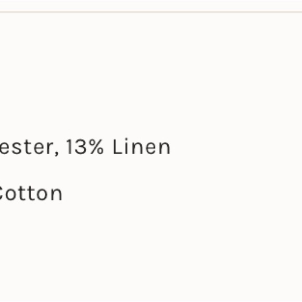Click the capital L in Linen
This screenshot has width=302, height=302.
118,146
